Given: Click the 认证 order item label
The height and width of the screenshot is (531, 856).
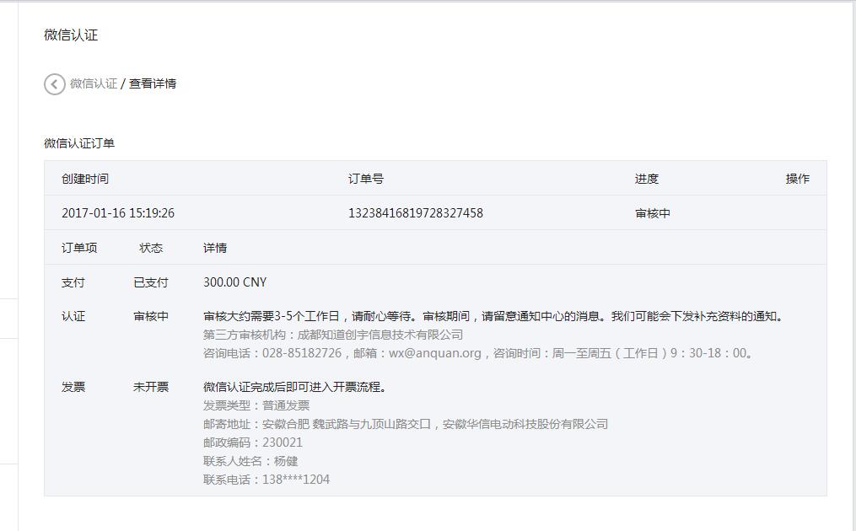Looking at the screenshot, I should (73, 316).
